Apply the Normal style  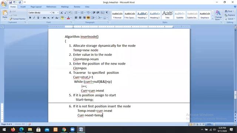coord(117,15)
